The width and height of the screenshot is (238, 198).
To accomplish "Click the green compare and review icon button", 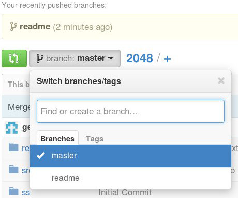I will [14, 58].
